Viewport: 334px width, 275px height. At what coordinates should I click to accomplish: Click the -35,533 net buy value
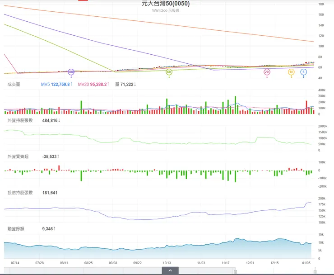point(51,156)
